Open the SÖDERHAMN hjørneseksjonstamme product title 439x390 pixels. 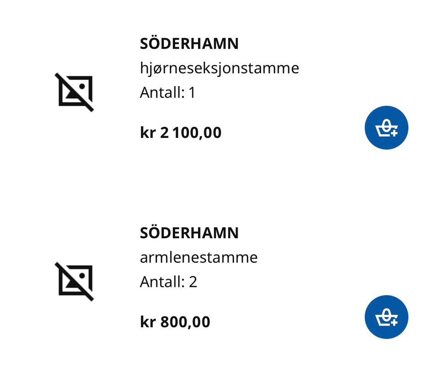click(189, 44)
